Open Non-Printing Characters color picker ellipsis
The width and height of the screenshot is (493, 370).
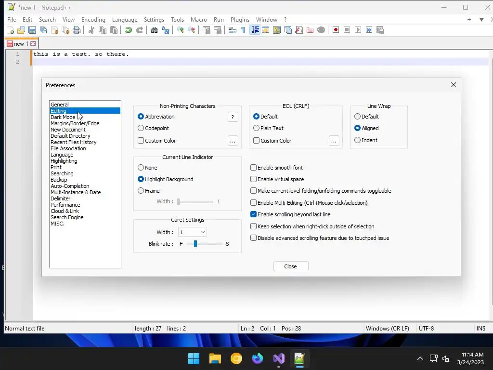point(233,141)
